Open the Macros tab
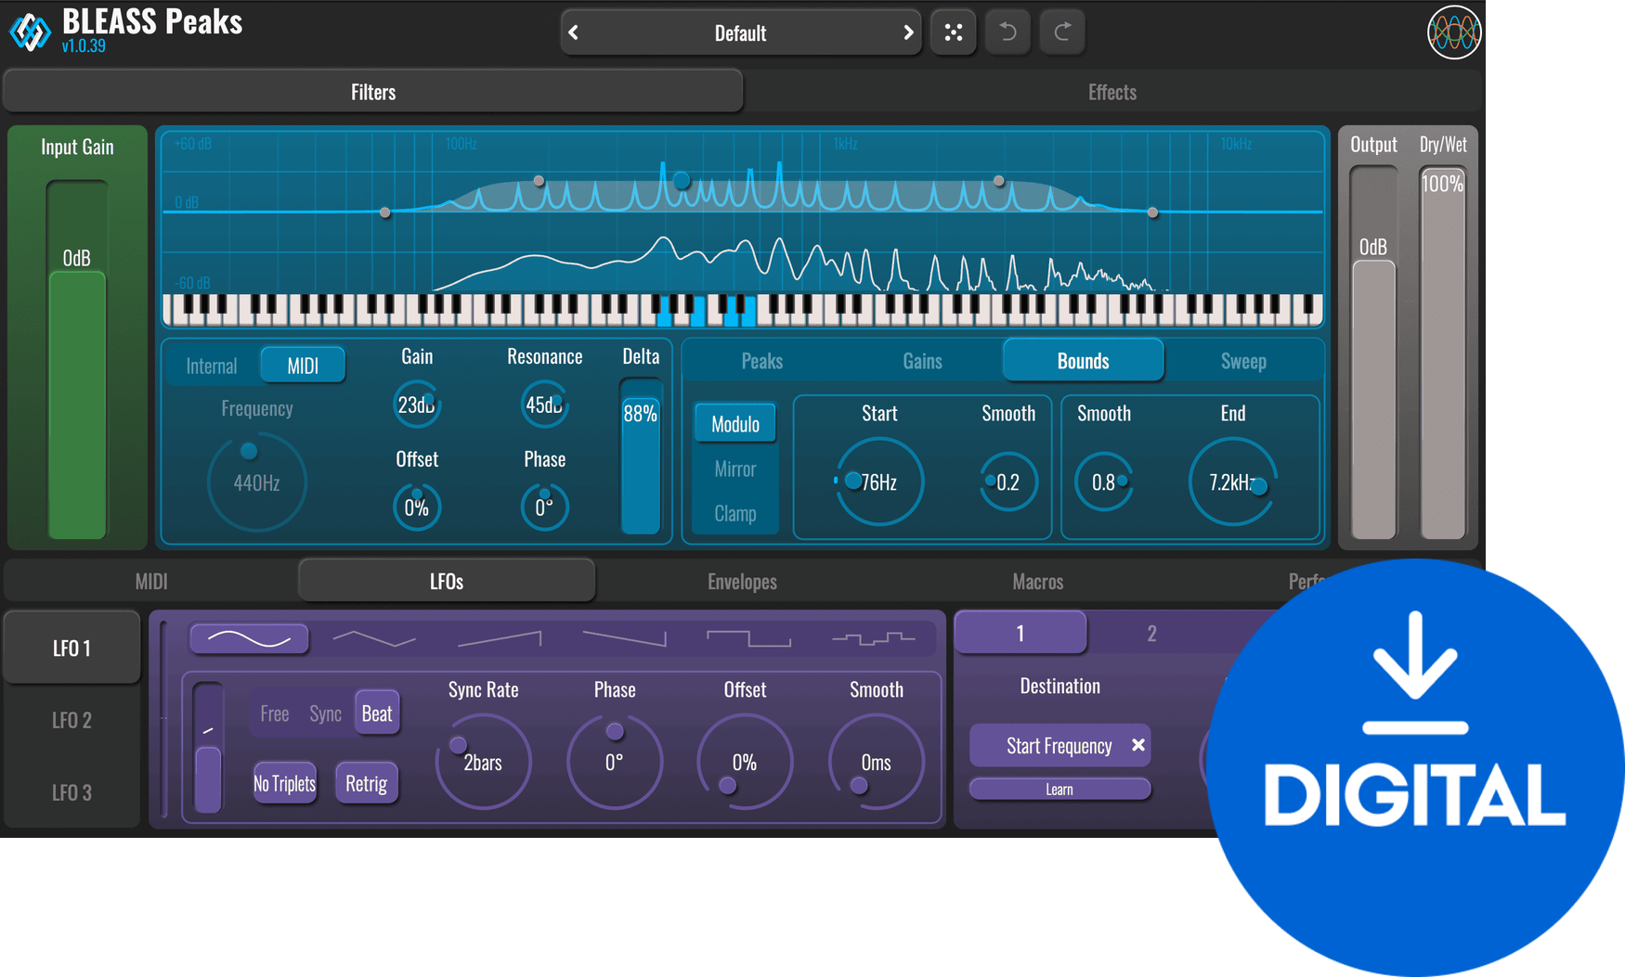The width and height of the screenshot is (1625, 977). click(x=1037, y=582)
